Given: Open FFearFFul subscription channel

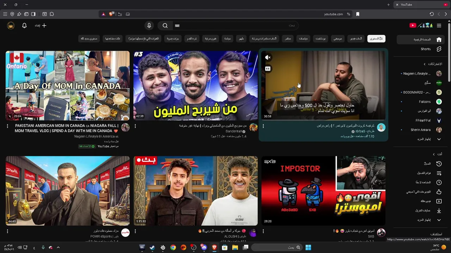Looking at the screenshot, I should pos(421,120).
